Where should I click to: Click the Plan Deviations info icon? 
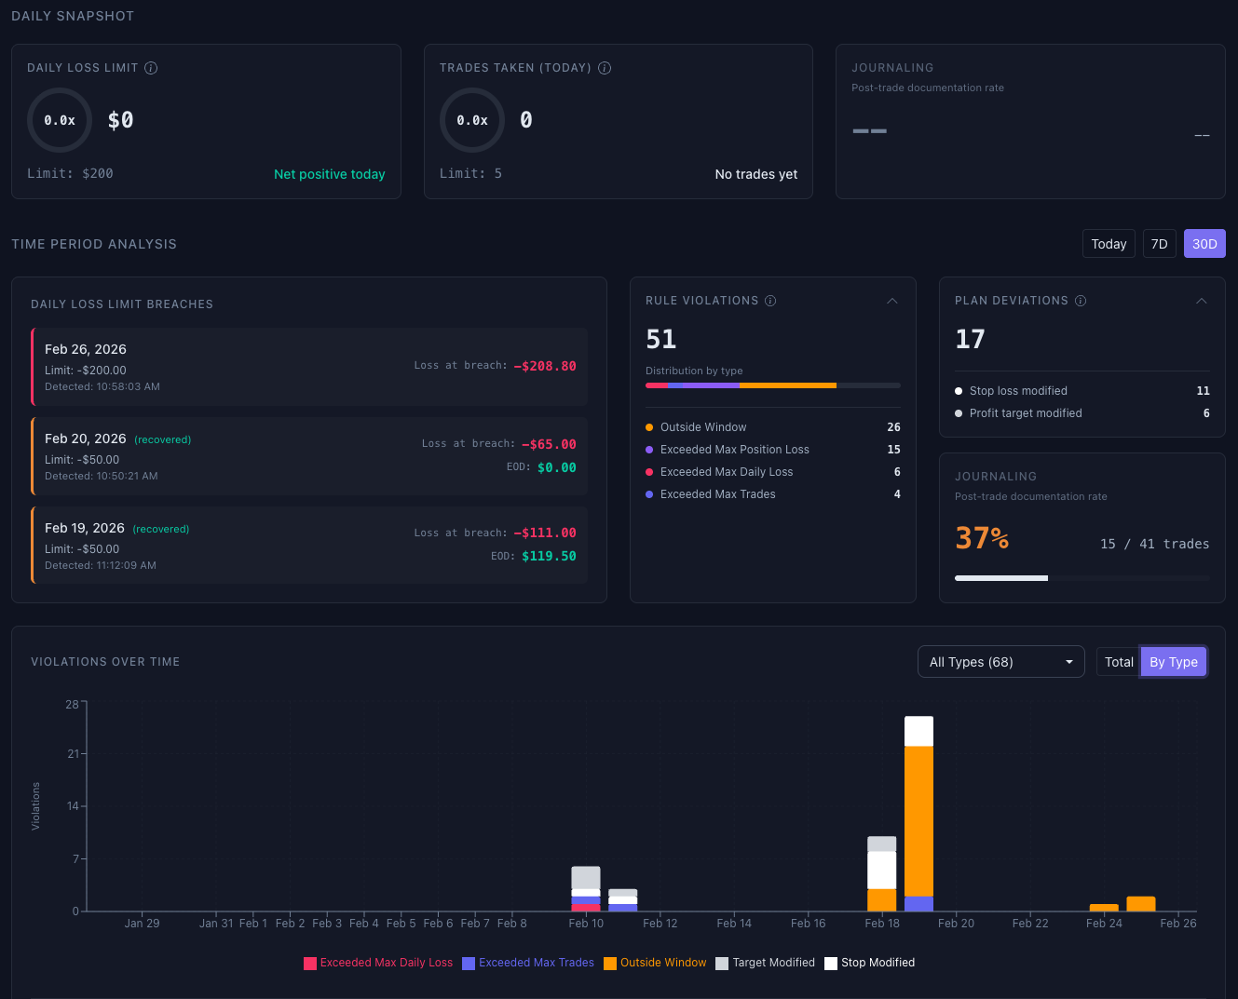pos(1081,301)
